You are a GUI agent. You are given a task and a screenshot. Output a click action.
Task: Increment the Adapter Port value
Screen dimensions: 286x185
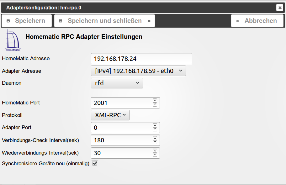[155, 126]
